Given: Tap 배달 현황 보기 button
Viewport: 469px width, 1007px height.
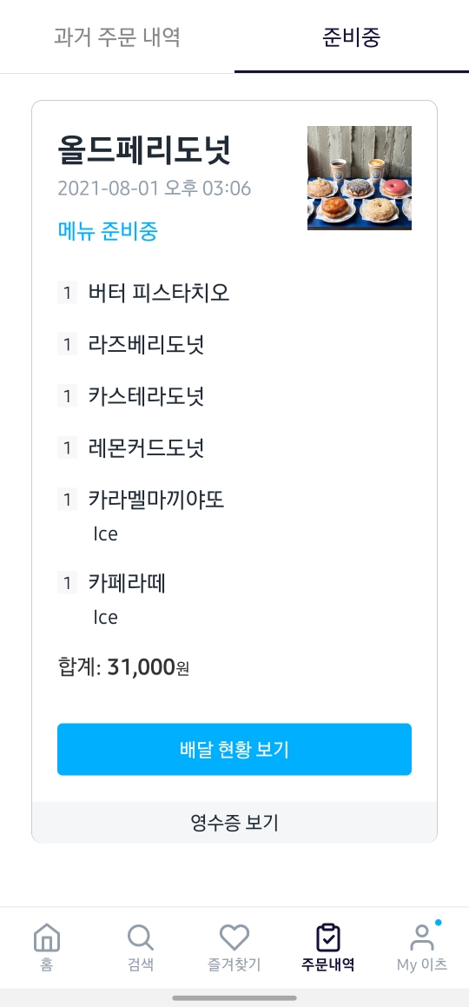Looking at the screenshot, I should (234, 750).
